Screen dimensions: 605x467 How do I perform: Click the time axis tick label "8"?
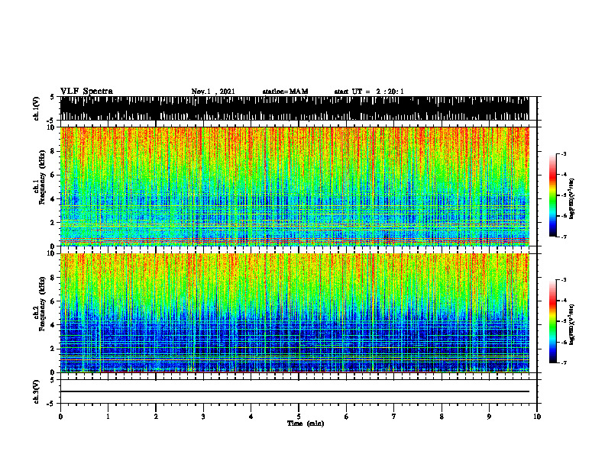(x=442, y=417)
